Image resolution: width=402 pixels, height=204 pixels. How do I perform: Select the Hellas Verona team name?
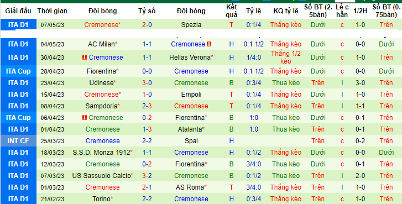pos(190,57)
